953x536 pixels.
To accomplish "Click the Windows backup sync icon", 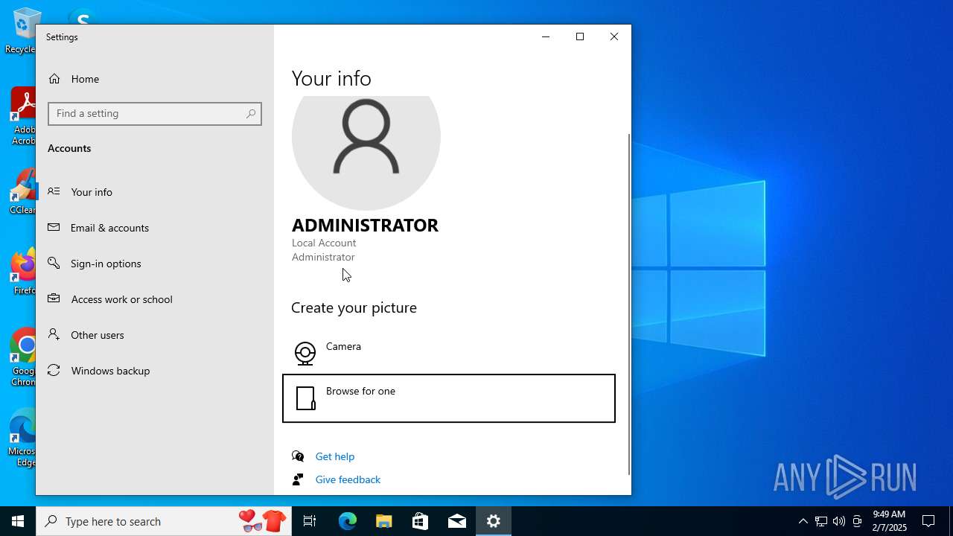I will point(54,370).
